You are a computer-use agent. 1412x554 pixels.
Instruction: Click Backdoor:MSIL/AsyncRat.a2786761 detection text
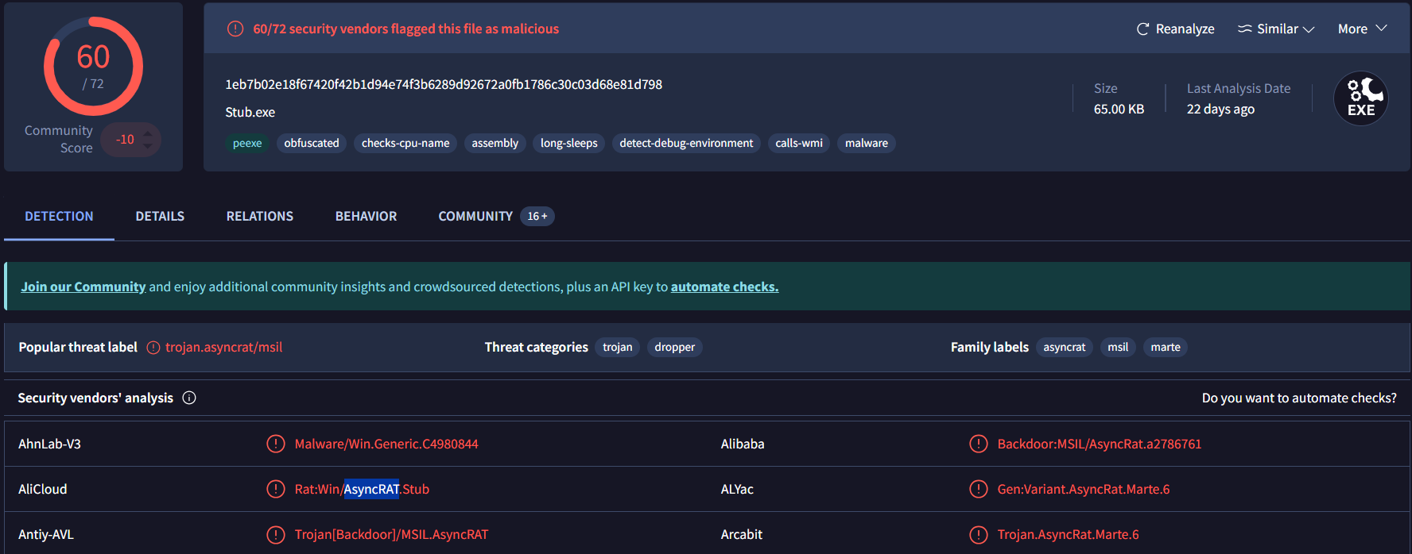pyautogui.click(x=1100, y=444)
